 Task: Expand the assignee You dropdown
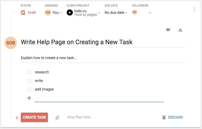point(61,13)
